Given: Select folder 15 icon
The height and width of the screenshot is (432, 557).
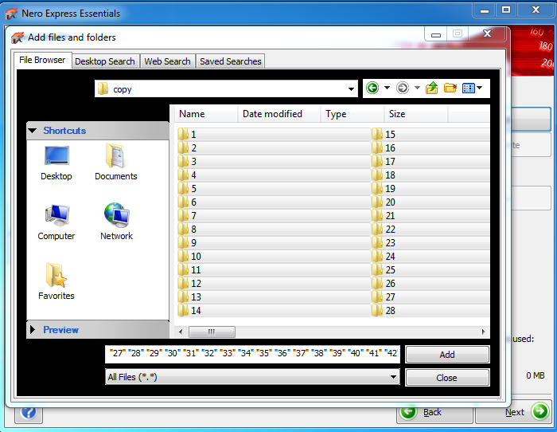Looking at the screenshot, I should (377, 134).
